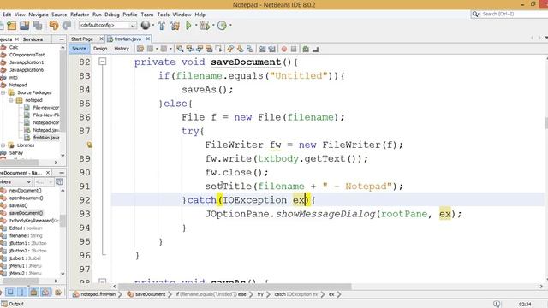Open the Edit menu
This screenshot has width=548, height=308.
[7, 15]
